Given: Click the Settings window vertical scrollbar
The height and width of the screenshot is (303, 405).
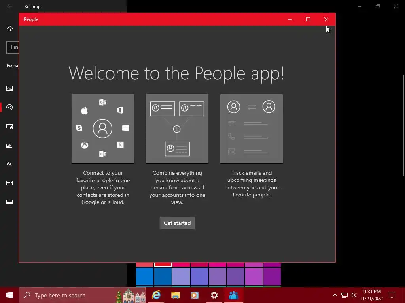Looking at the screenshot, I should 404,126.
